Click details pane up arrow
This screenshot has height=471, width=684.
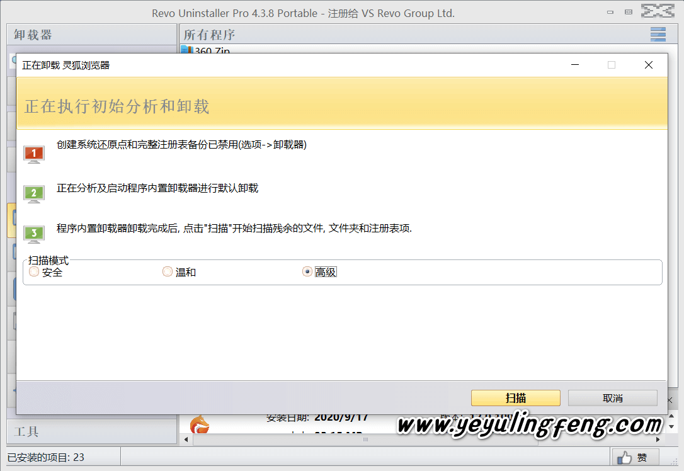tap(672, 417)
